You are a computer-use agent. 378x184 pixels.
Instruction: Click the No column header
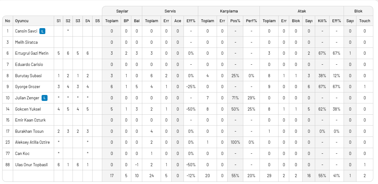[8, 21]
